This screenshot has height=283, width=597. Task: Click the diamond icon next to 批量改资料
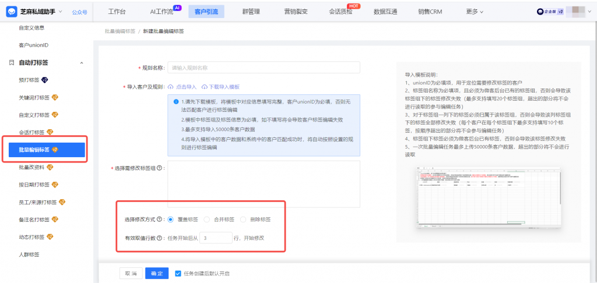[50, 167]
